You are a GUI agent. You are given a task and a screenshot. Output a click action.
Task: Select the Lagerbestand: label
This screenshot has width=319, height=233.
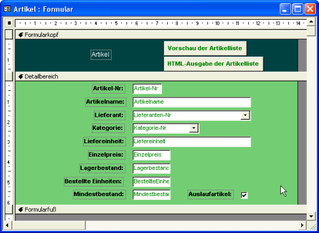pyautogui.click(x=102, y=168)
